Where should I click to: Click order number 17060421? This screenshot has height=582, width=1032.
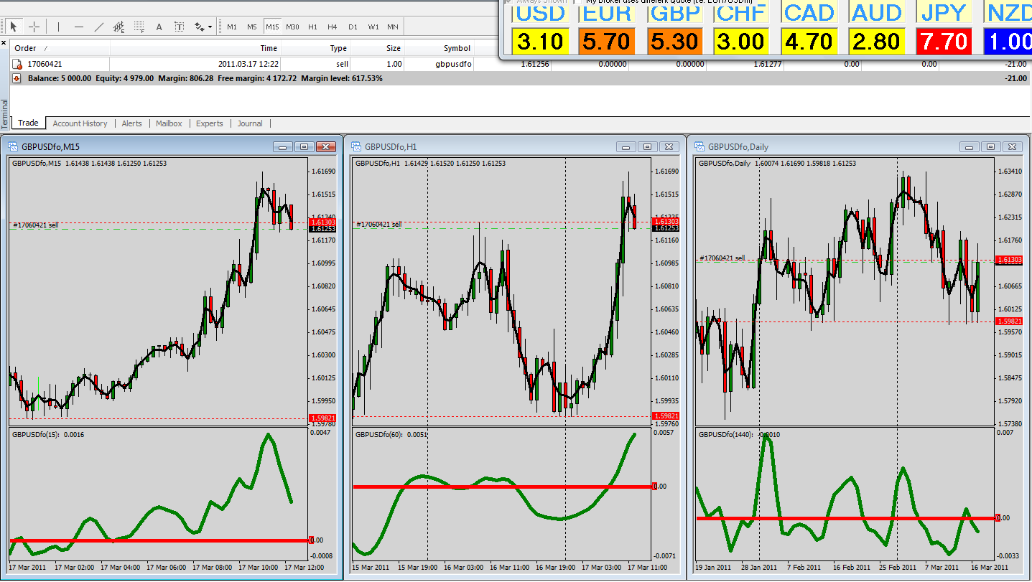coord(45,64)
